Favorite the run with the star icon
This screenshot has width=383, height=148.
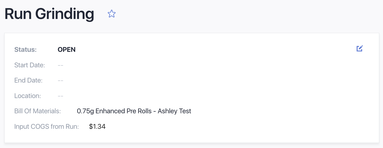pyautogui.click(x=112, y=14)
